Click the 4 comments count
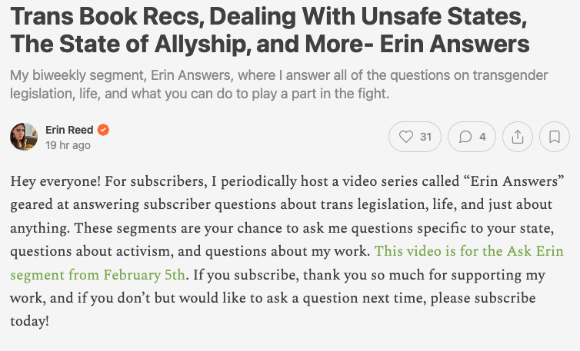580x351 pixels. pyautogui.click(x=482, y=137)
